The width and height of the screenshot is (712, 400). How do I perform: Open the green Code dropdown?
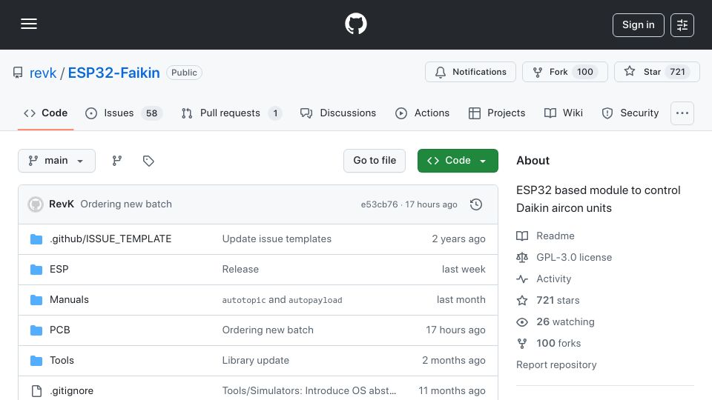point(458,161)
